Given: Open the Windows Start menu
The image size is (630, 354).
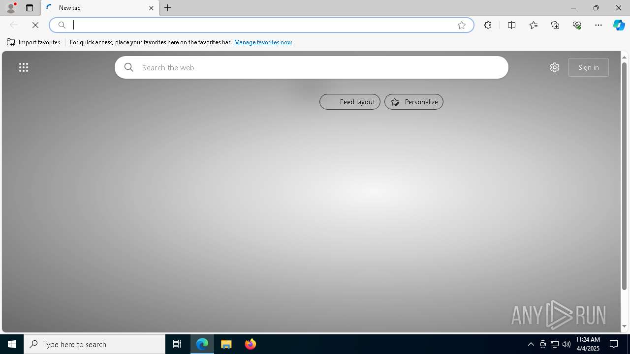Looking at the screenshot, I should coord(12,344).
